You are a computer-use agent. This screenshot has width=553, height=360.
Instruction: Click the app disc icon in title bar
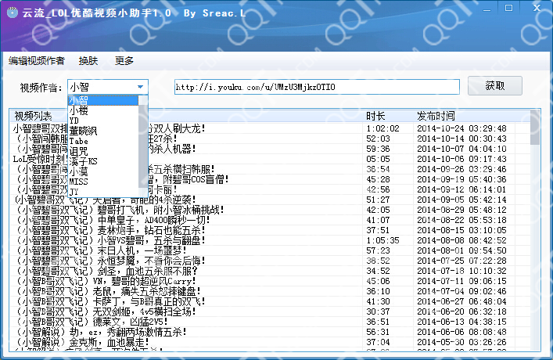pos(13,13)
